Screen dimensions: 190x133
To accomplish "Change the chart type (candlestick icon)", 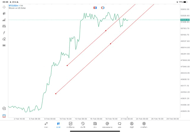I will coord(4,13).
